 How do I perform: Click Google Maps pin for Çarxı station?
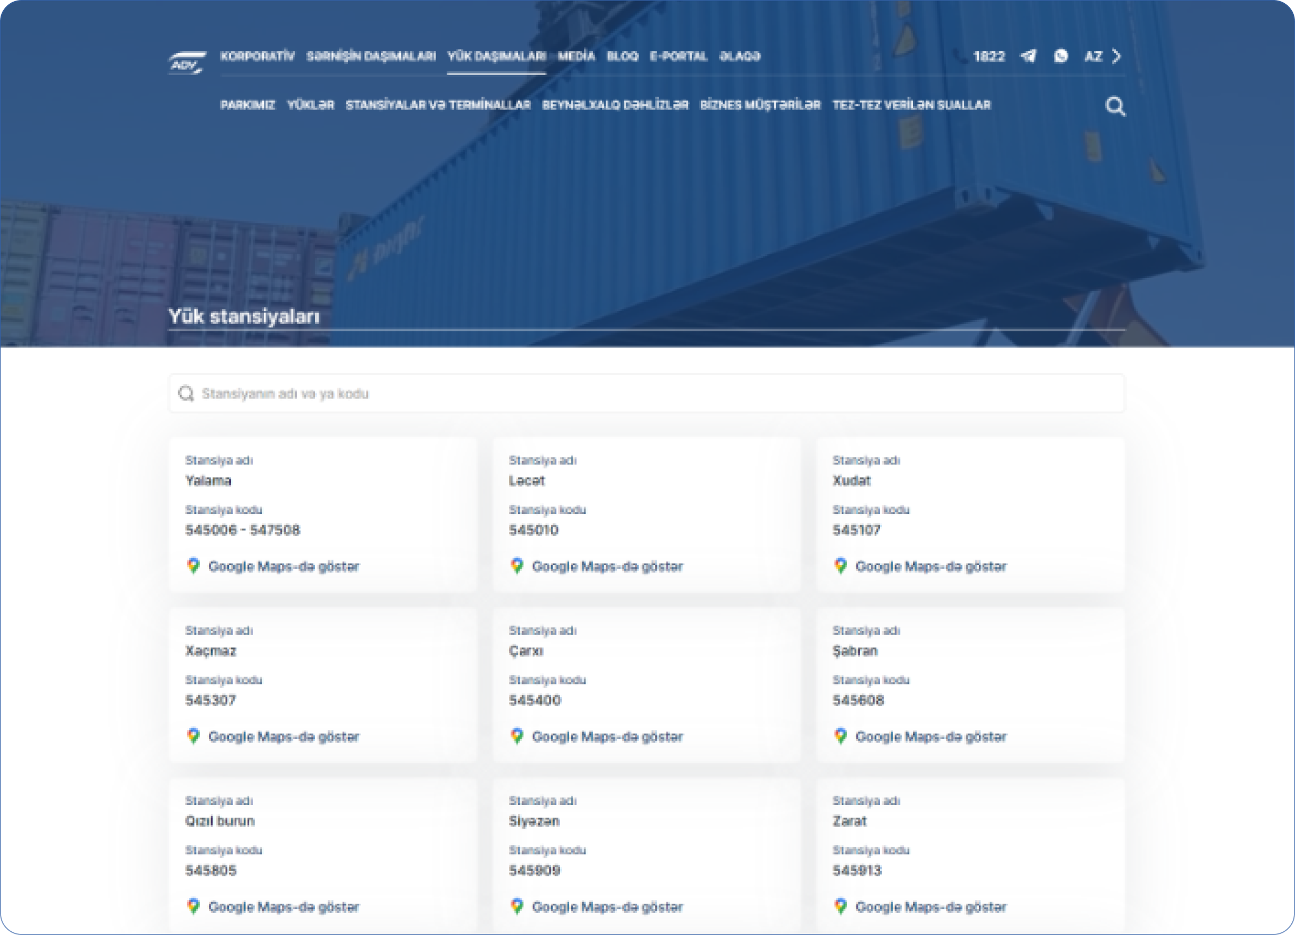tap(517, 736)
